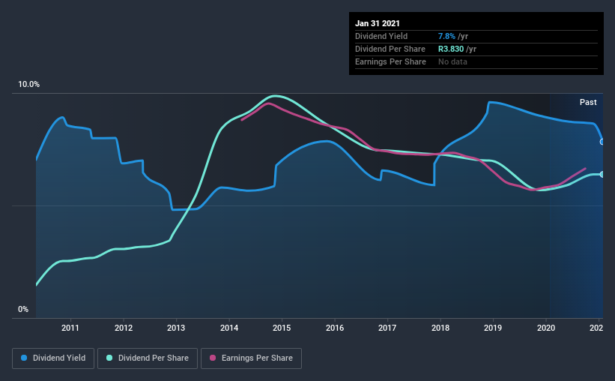Click the Jan 31 2021 tooltip date

378,23
